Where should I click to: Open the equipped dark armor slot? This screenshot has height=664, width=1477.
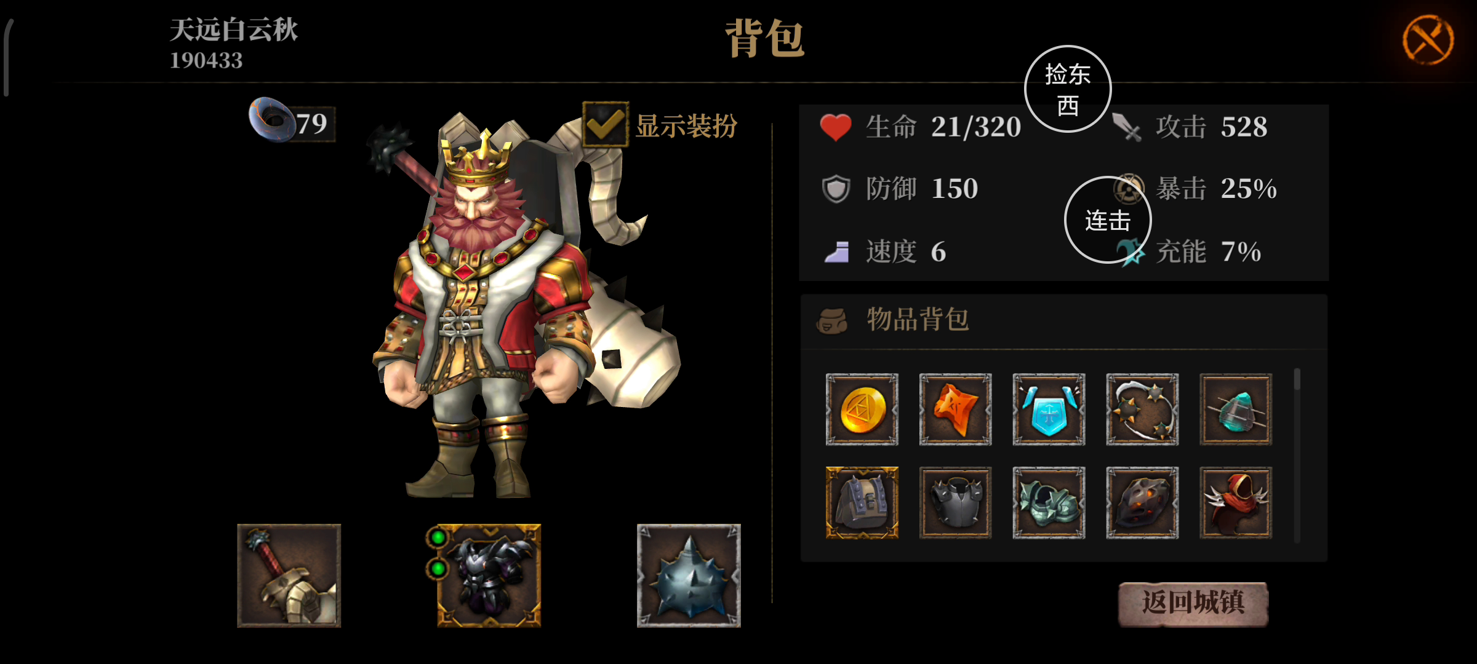click(x=489, y=575)
